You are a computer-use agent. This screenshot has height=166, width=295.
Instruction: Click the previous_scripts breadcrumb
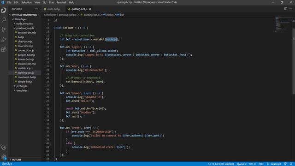click(68, 15)
